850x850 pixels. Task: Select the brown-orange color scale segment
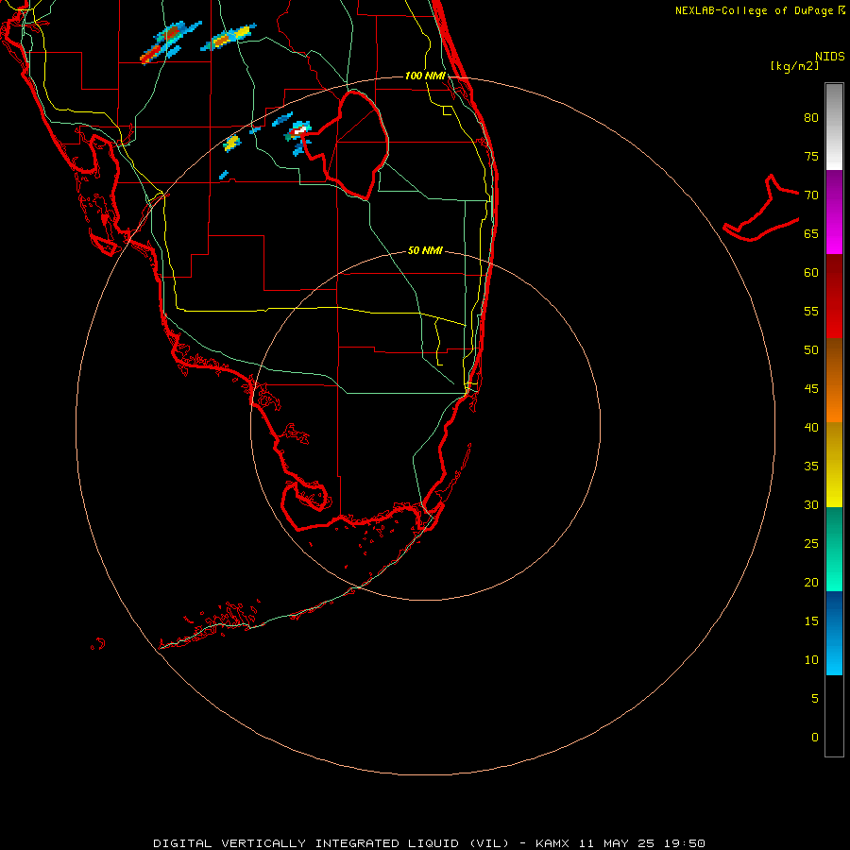click(x=834, y=380)
